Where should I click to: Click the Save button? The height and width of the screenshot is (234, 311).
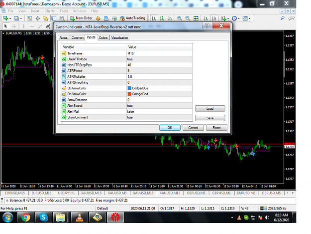[210, 118]
